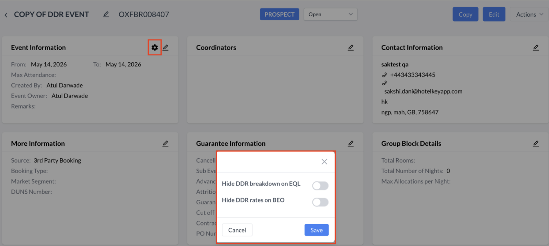Click the From date May 14, 2026
Image resolution: width=549 pixels, height=246 pixels.
point(49,65)
